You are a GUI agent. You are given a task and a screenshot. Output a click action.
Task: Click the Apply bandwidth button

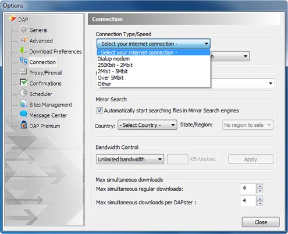[x=251, y=159]
